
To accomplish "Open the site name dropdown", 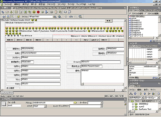I will click(142, 98).
